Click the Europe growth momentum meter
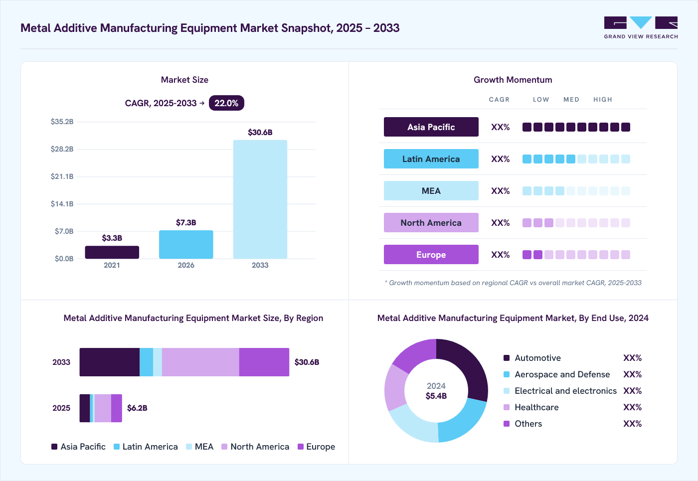Viewport: 698px width, 481px height. (576, 255)
